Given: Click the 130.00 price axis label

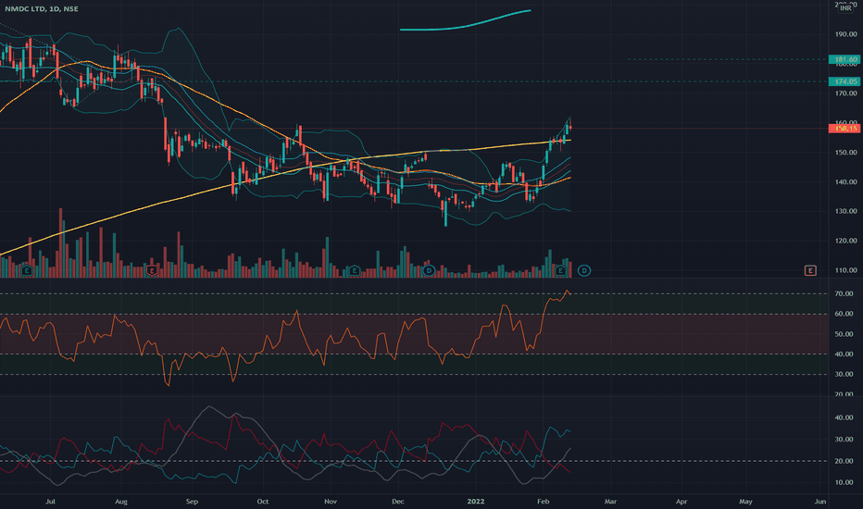Looking at the screenshot, I should [845, 211].
